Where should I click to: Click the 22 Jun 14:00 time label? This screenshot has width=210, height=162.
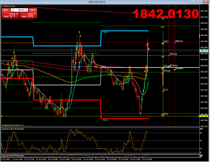click(x=76, y=159)
